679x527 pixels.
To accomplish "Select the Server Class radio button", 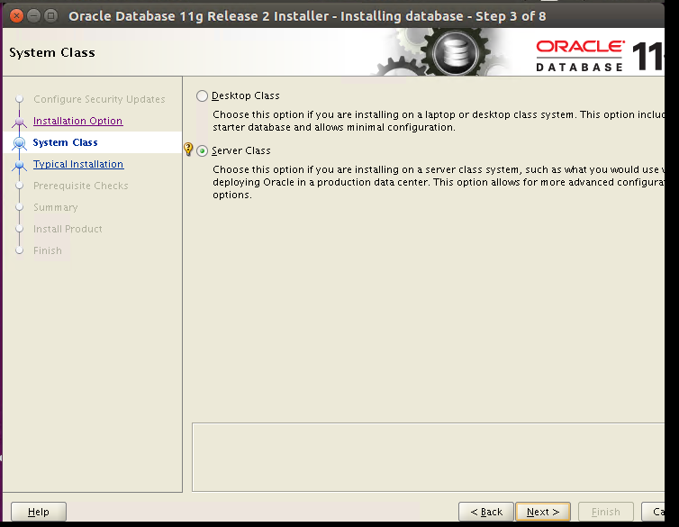I will pyautogui.click(x=203, y=150).
